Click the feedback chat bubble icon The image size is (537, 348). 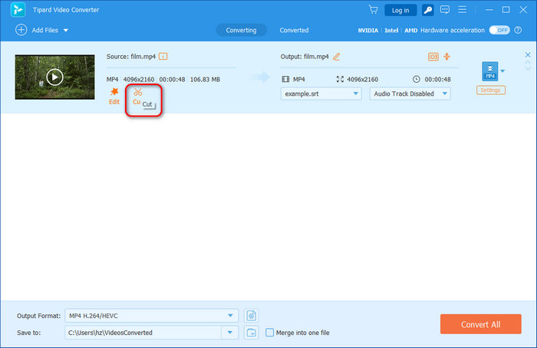coord(445,10)
